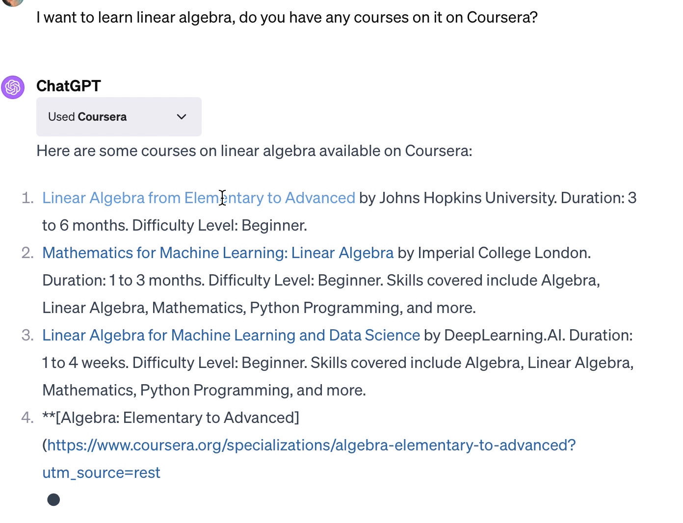
Task: Open Linear Algebra for Machine Learning and Data Science
Action: coord(231,335)
